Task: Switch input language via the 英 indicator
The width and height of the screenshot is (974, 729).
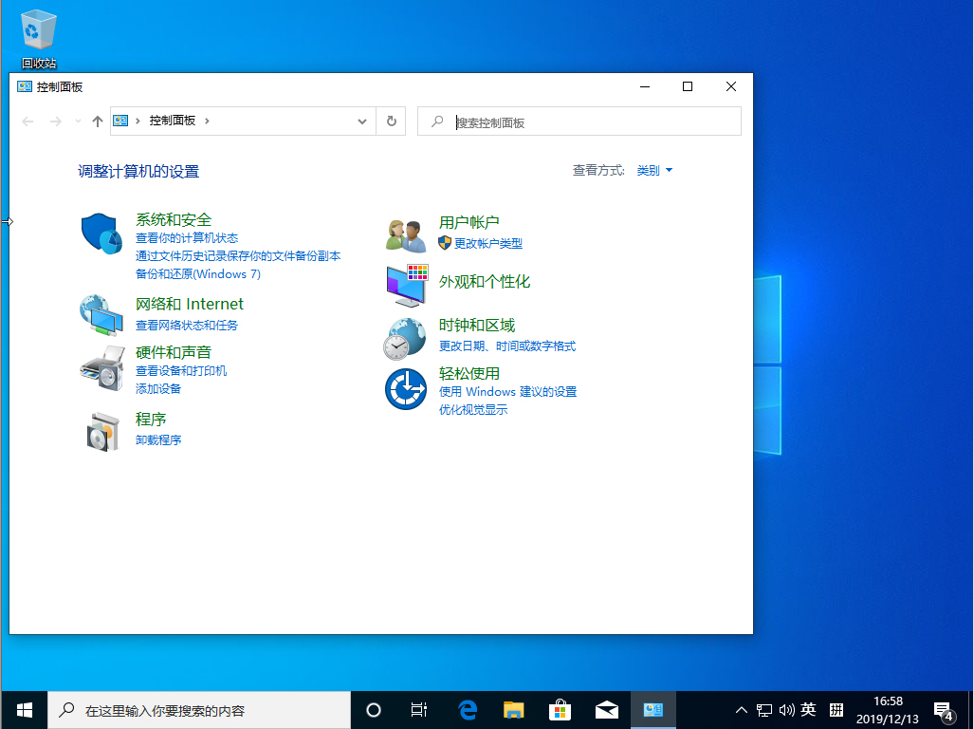Action: point(809,709)
